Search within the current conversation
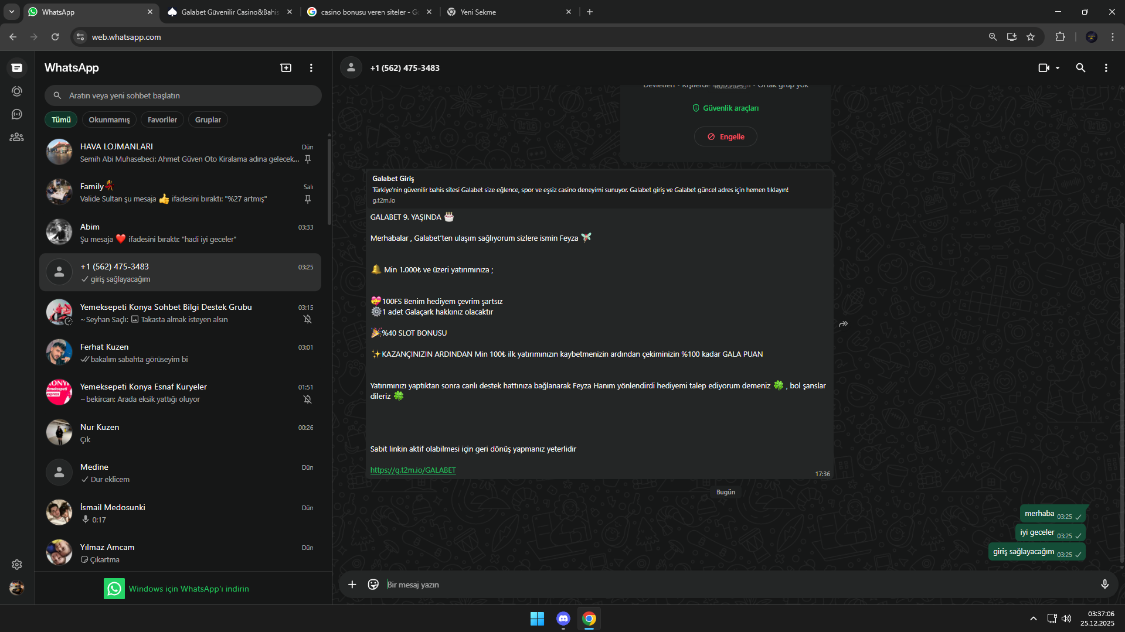The image size is (1125, 632). [x=1080, y=68]
